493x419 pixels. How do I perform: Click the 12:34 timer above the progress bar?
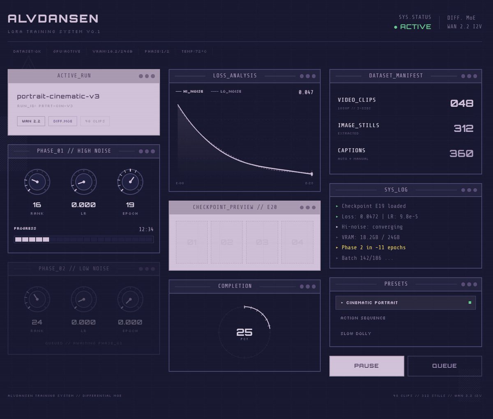click(x=146, y=229)
